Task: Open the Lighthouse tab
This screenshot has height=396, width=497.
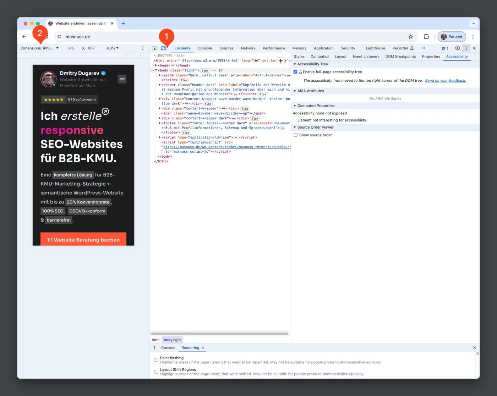Action: click(x=376, y=48)
